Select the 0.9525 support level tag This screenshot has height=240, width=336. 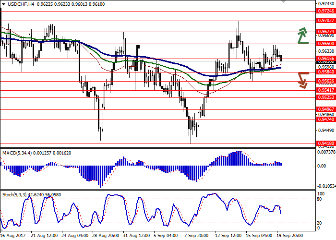pos(325,97)
